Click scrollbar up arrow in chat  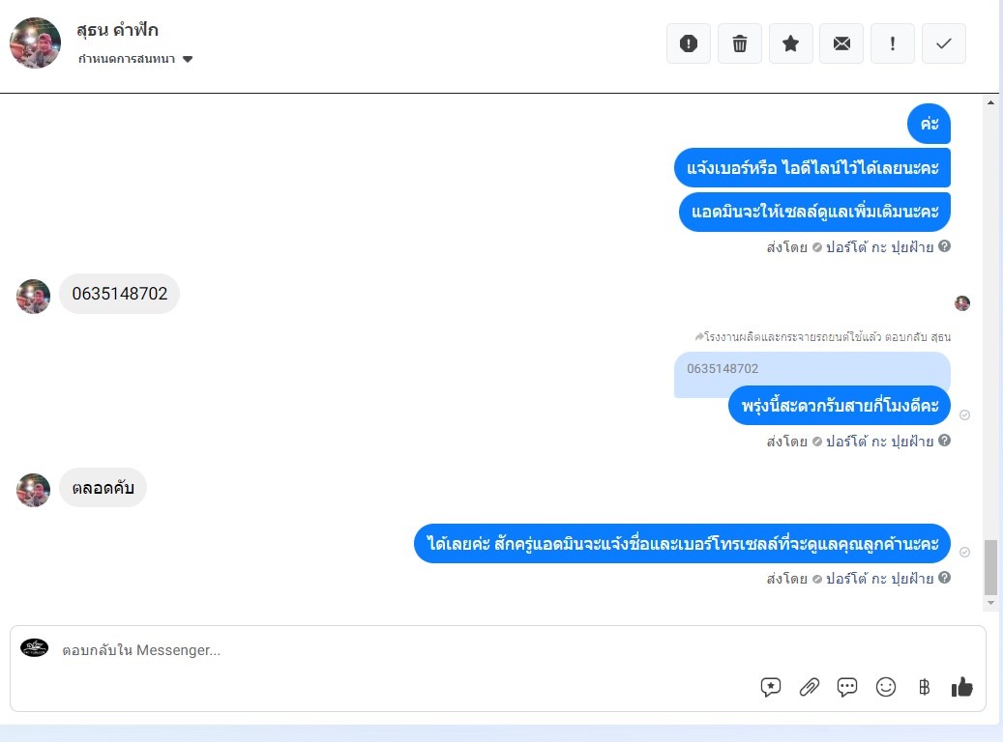[x=990, y=102]
